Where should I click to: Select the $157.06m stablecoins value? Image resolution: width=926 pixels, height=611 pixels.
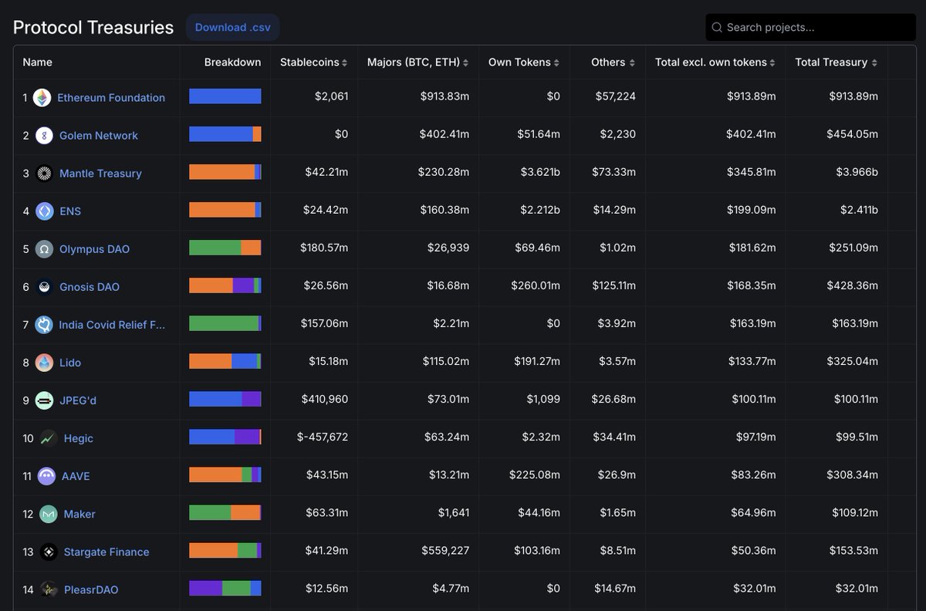[324, 323]
